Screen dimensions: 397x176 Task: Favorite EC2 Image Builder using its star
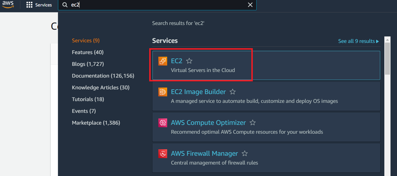pos(232,92)
